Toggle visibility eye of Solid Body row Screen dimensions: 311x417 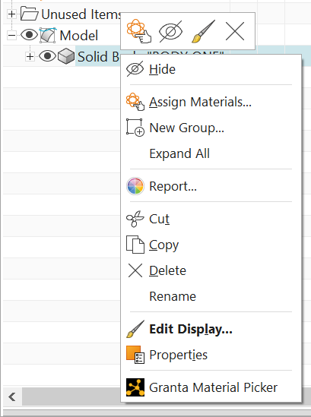(x=47, y=56)
